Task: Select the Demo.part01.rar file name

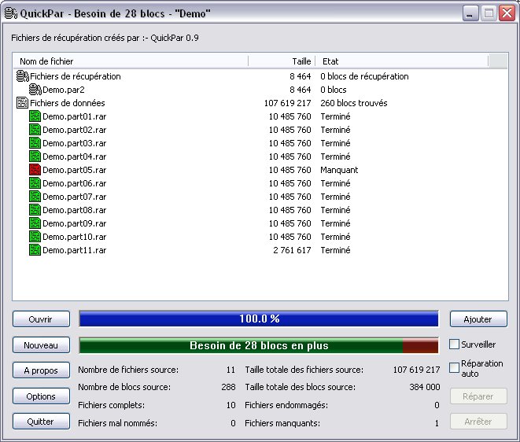Action: (x=74, y=116)
